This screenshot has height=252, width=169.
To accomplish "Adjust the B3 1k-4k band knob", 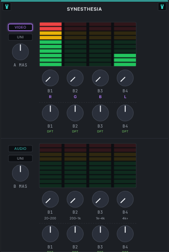I will point(100,199).
